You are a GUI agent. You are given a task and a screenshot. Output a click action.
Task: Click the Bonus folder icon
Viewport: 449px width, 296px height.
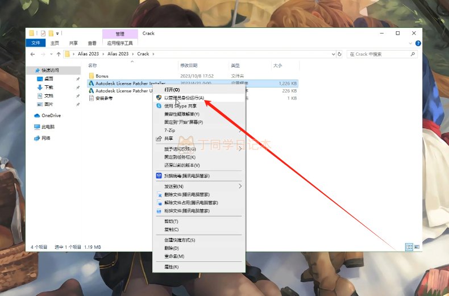click(x=92, y=76)
